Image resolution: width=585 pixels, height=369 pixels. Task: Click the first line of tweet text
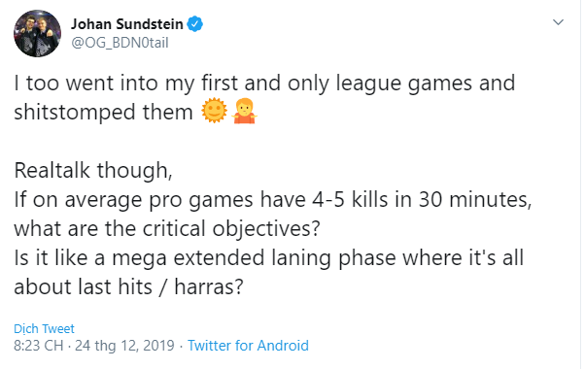[x=264, y=84]
